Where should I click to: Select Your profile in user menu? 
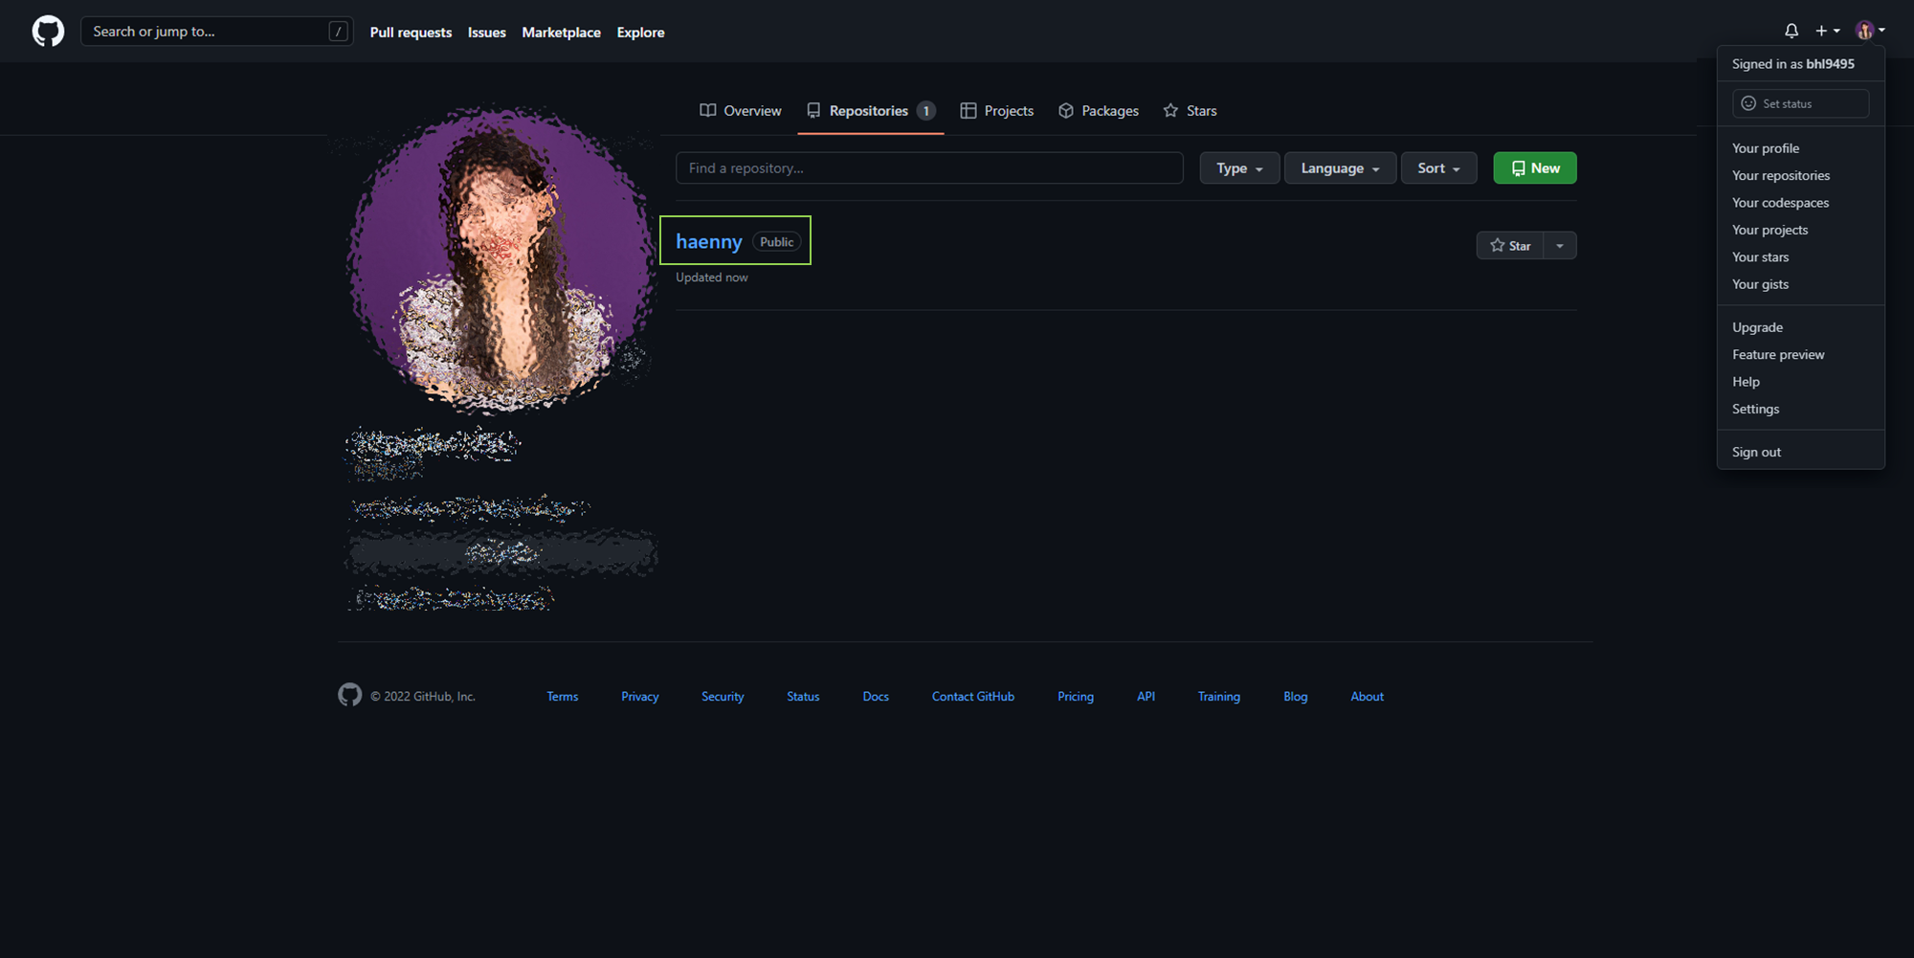1766,148
